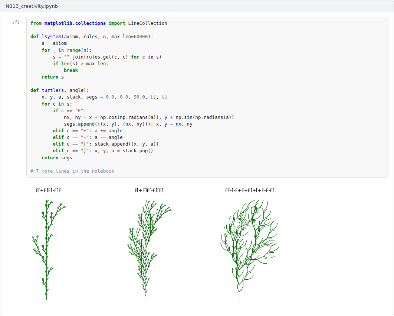Viewport: 394px width, 316px height.
Task: Click the rules.get join expression line
Action: (x=107, y=57)
